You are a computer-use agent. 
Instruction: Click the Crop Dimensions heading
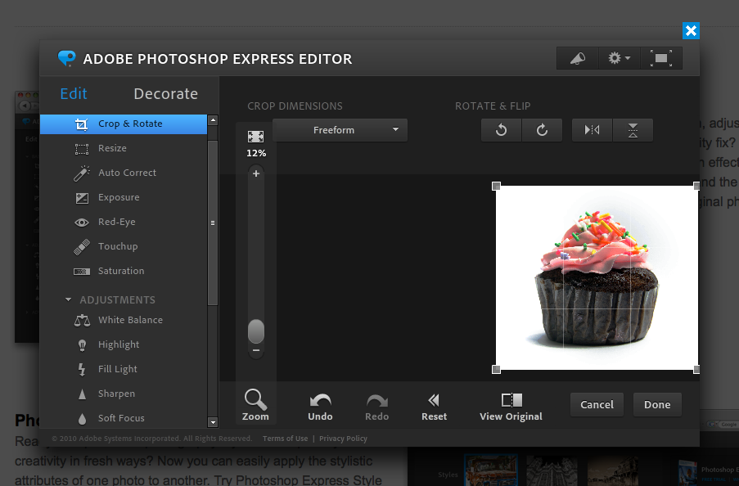[295, 106]
